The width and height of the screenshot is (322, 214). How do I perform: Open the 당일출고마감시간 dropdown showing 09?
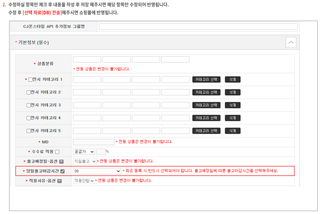click(x=97, y=171)
